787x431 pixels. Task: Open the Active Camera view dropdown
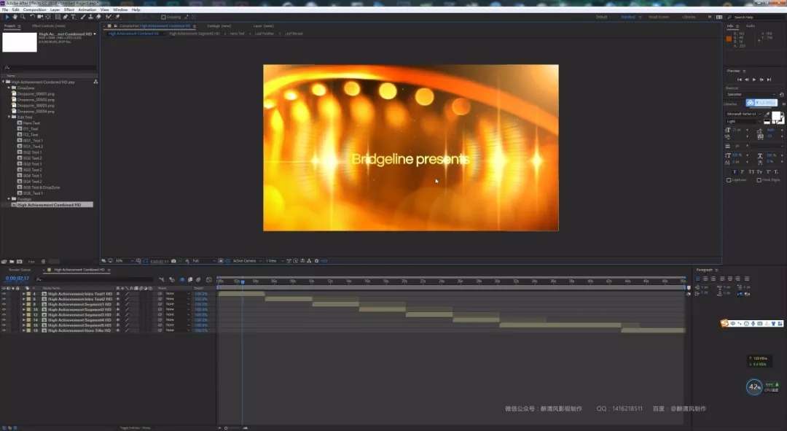pos(246,260)
